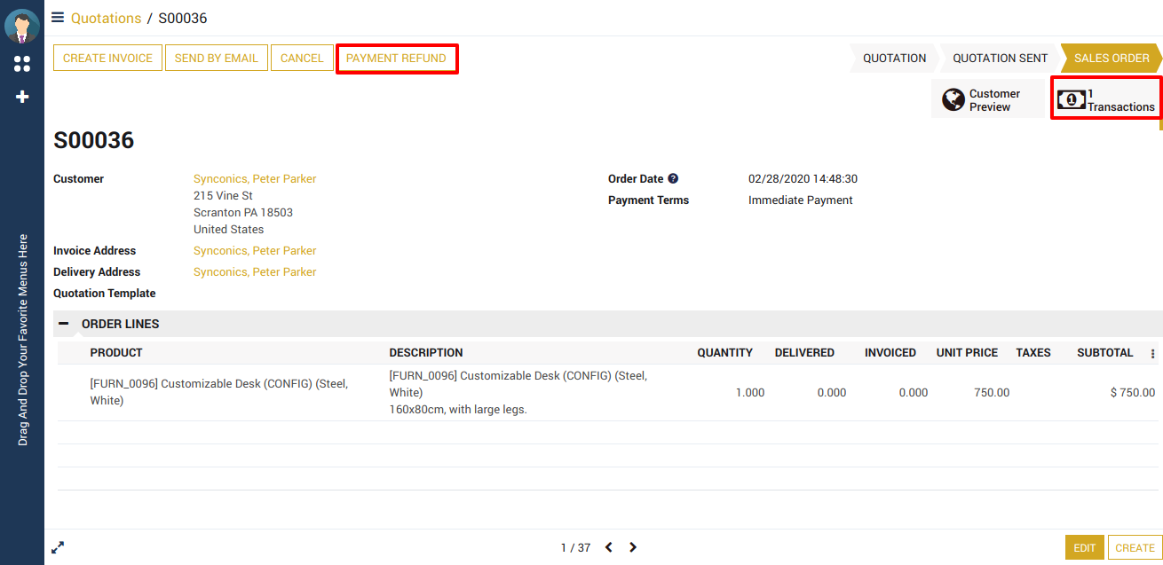This screenshot has height=565, width=1163.
Task: Click the Send by Email button
Action: click(x=216, y=59)
